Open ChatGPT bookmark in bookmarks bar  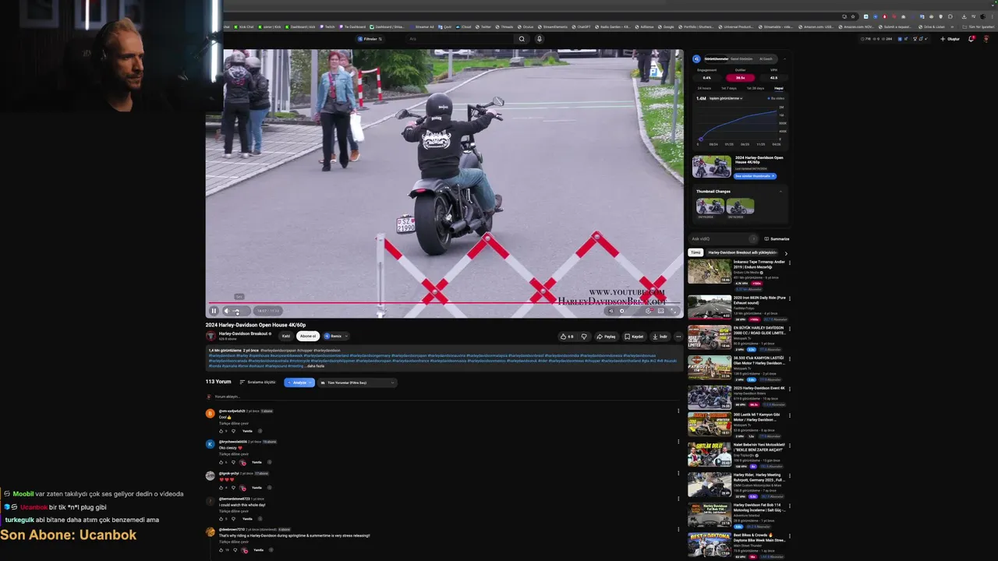pos(581,26)
